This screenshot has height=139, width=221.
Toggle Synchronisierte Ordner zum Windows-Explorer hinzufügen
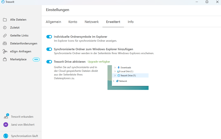point(49,49)
